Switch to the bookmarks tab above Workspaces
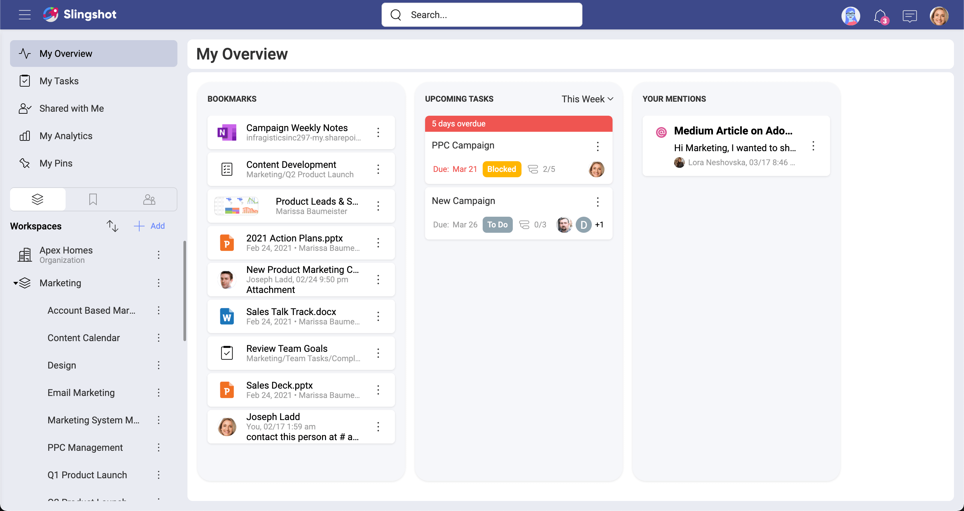The image size is (964, 511). click(x=93, y=199)
